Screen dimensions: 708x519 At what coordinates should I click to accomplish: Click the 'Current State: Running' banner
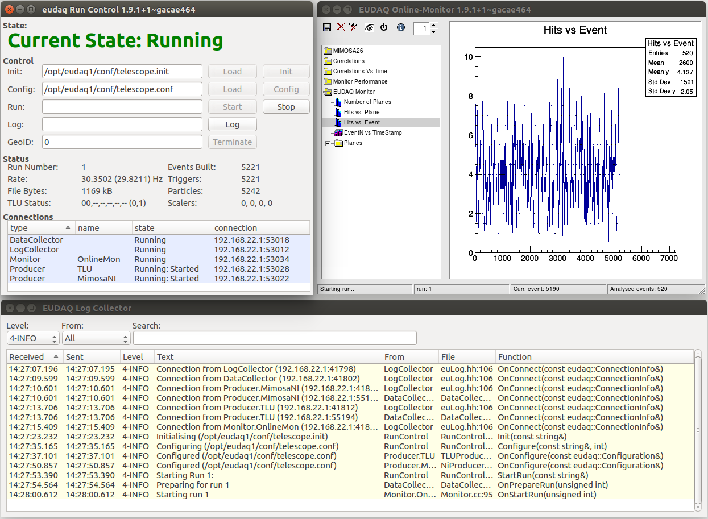coord(115,41)
